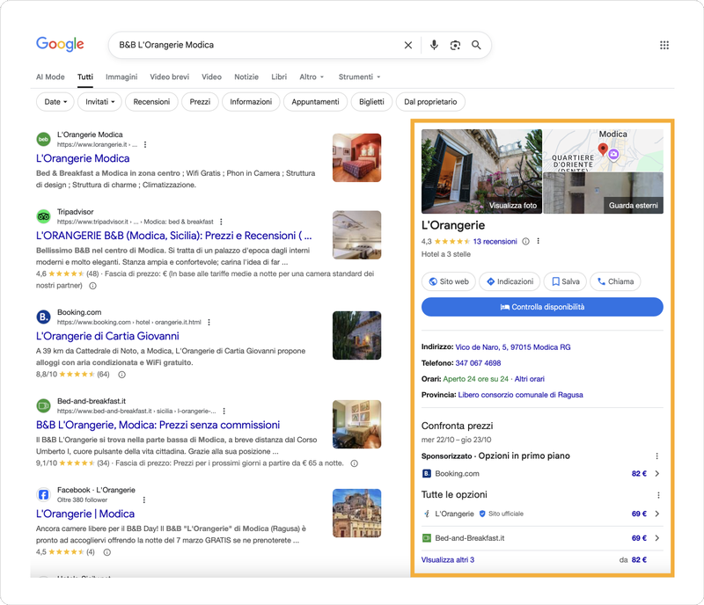Expand the Strumenti dropdown
This screenshot has height=605, width=704.
click(359, 77)
